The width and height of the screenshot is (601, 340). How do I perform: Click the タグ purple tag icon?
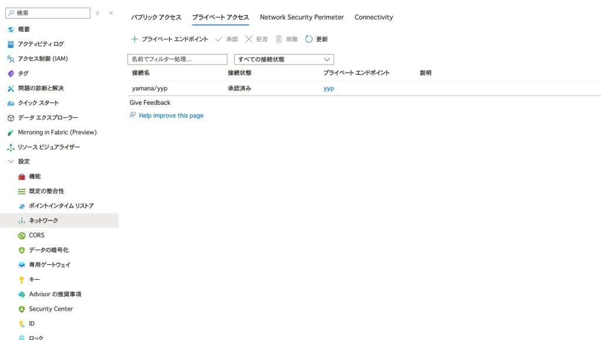point(11,73)
